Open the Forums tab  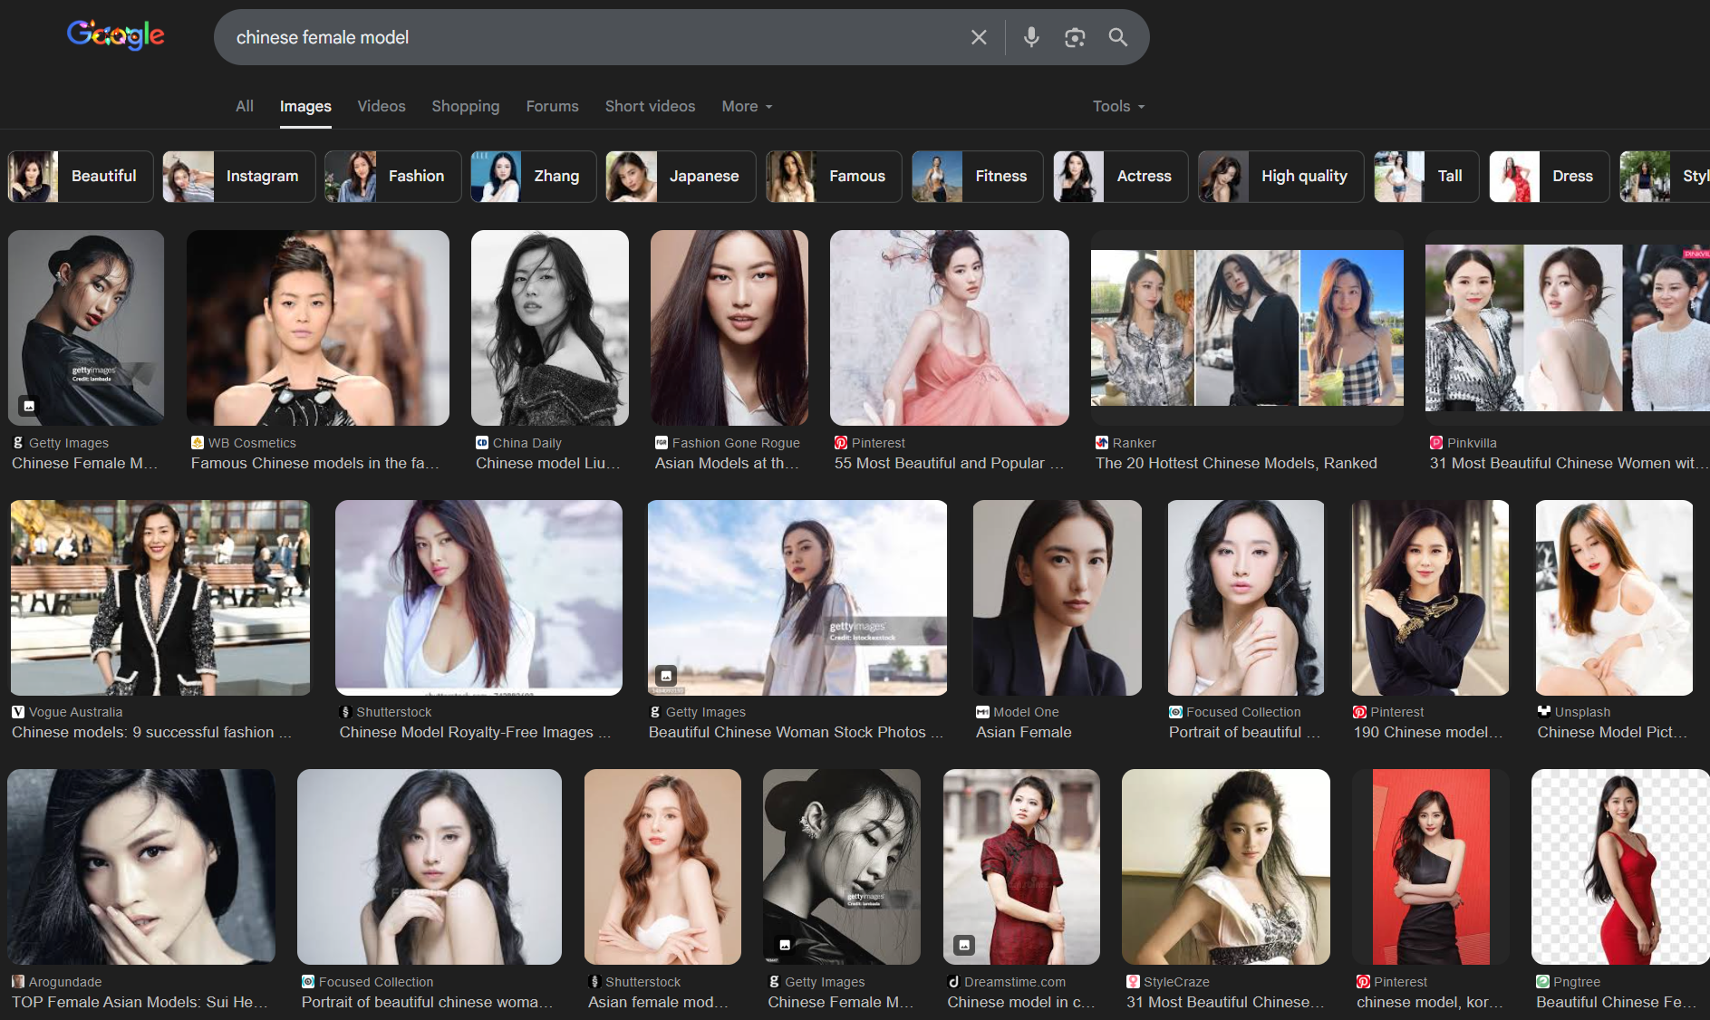click(553, 106)
